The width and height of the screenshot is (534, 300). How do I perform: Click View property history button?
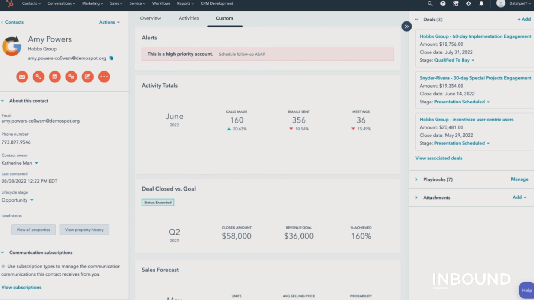click(84, 230)
